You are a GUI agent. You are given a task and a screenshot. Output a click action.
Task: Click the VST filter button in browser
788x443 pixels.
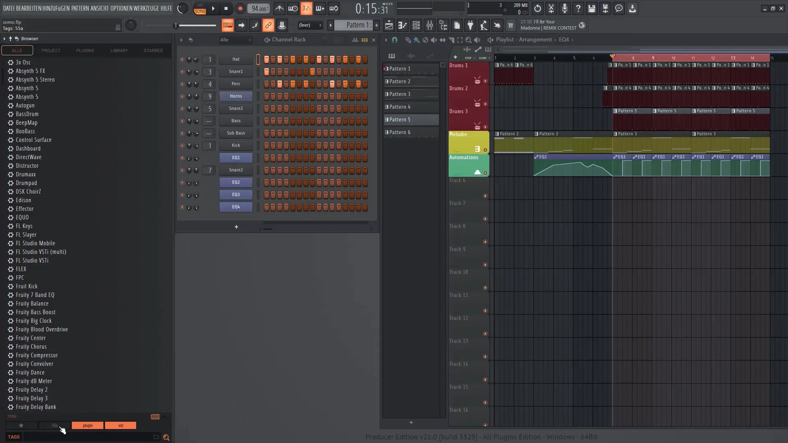[x=121, y=425]
